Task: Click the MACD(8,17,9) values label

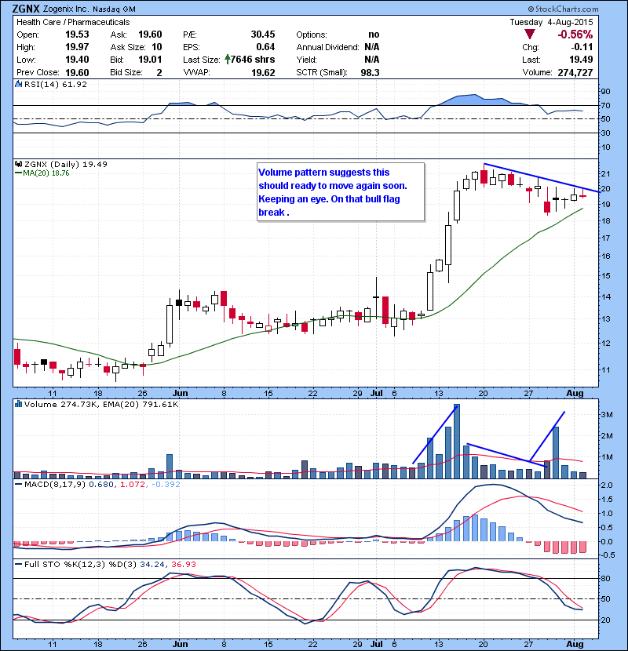Action: tap(102, 484)
